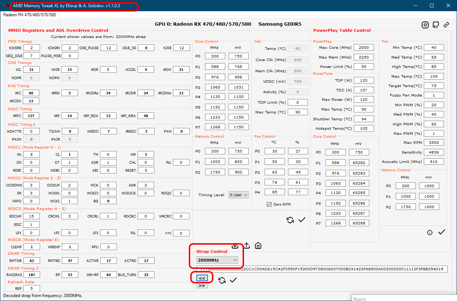Click the Info Max Temp (°C) field
The width and height of the screenshot is (457, 301).
click(298, 112)
